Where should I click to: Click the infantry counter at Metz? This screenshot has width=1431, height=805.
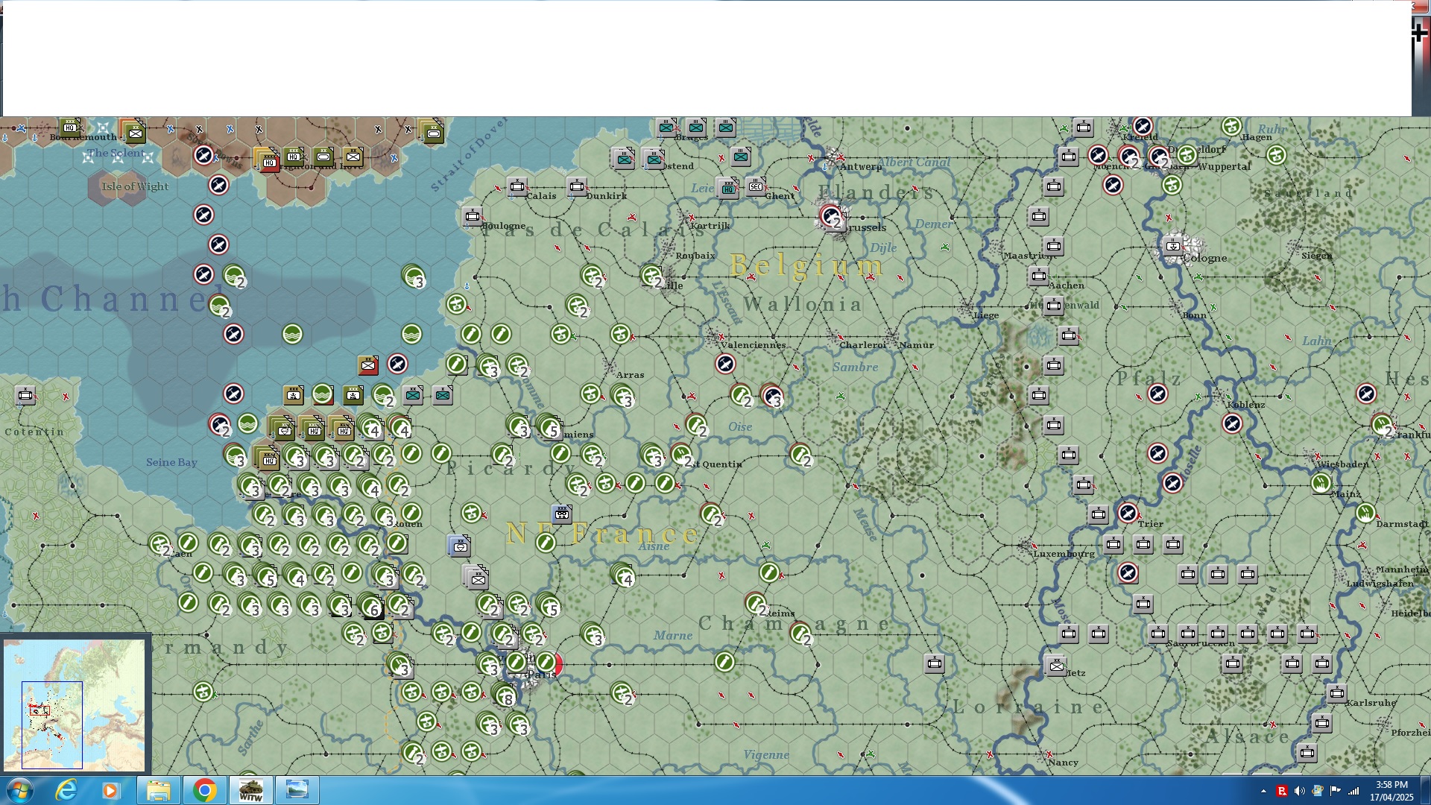(x=1055, y=666)
